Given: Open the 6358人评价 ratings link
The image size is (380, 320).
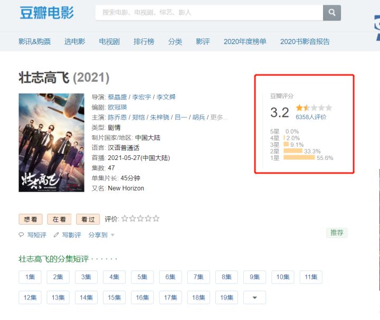Looking at the screenshot, I should (x=311, y=117).
